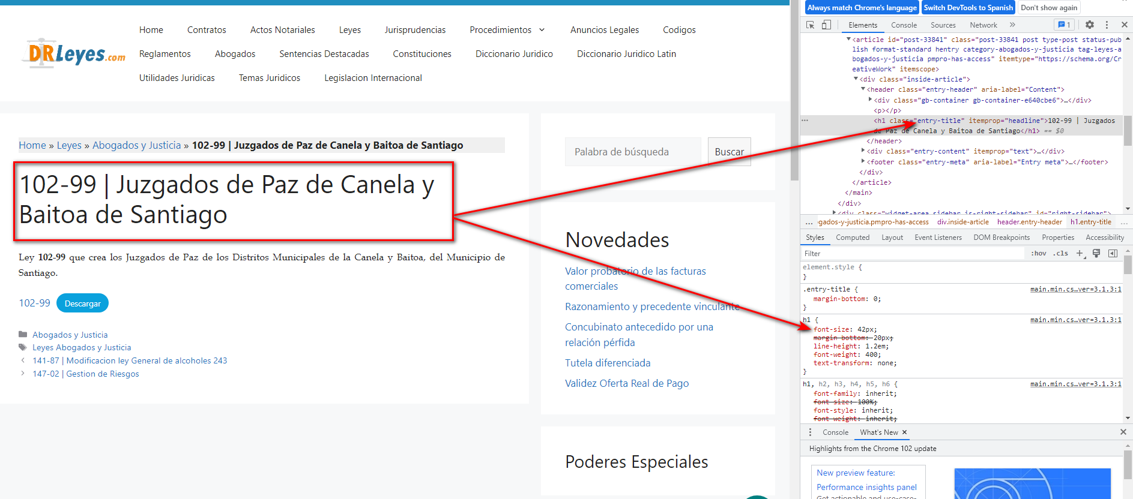Open the DevTools settings gear

point(1090,25)
